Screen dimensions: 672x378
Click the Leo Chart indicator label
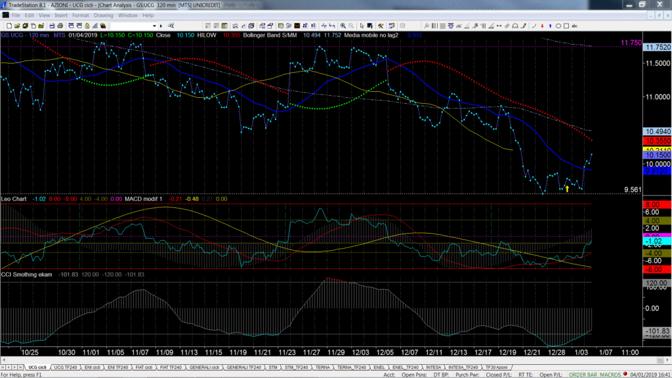[14, 199]
